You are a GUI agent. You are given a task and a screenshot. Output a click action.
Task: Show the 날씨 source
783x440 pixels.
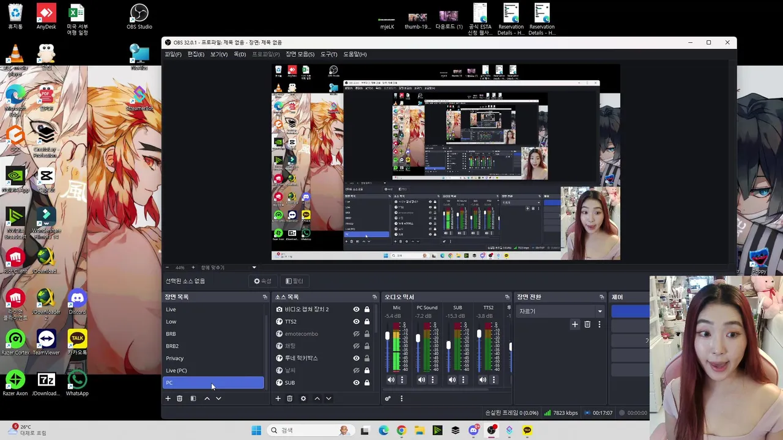point(356,370)
